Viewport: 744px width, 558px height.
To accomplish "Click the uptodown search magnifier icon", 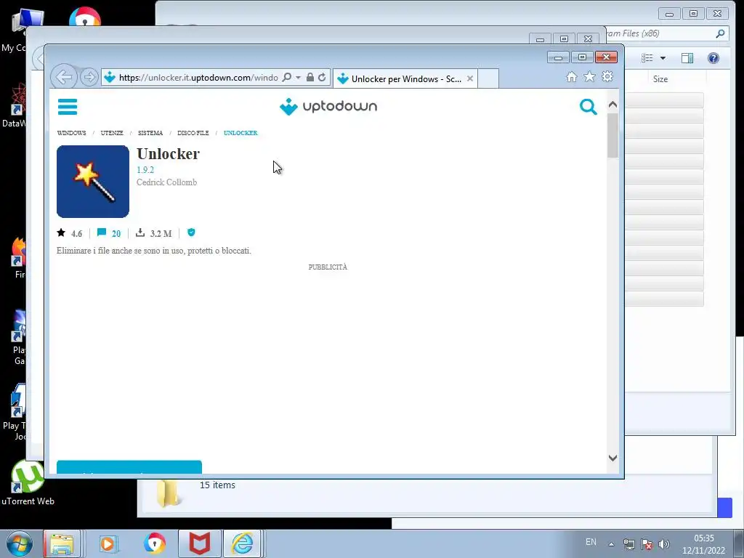I will pos(588,107).
